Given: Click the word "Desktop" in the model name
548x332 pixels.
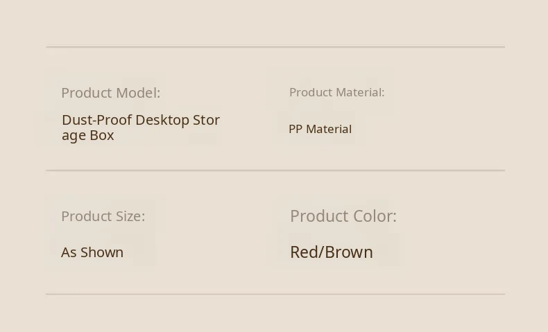Looking at the screenshot, I should tap(162, 120).
